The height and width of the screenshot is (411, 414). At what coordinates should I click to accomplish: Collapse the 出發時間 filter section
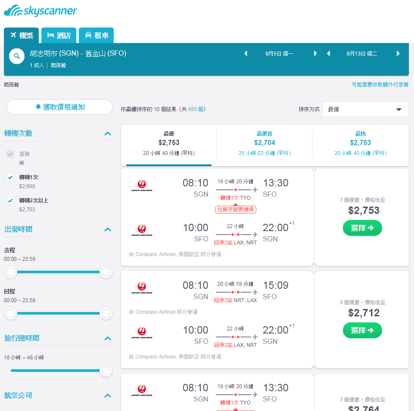(x=107, y=229)
